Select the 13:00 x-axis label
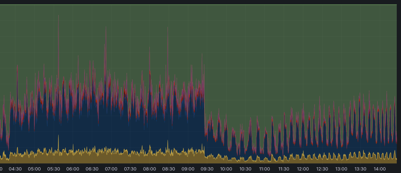 click(x=341, y=169)
